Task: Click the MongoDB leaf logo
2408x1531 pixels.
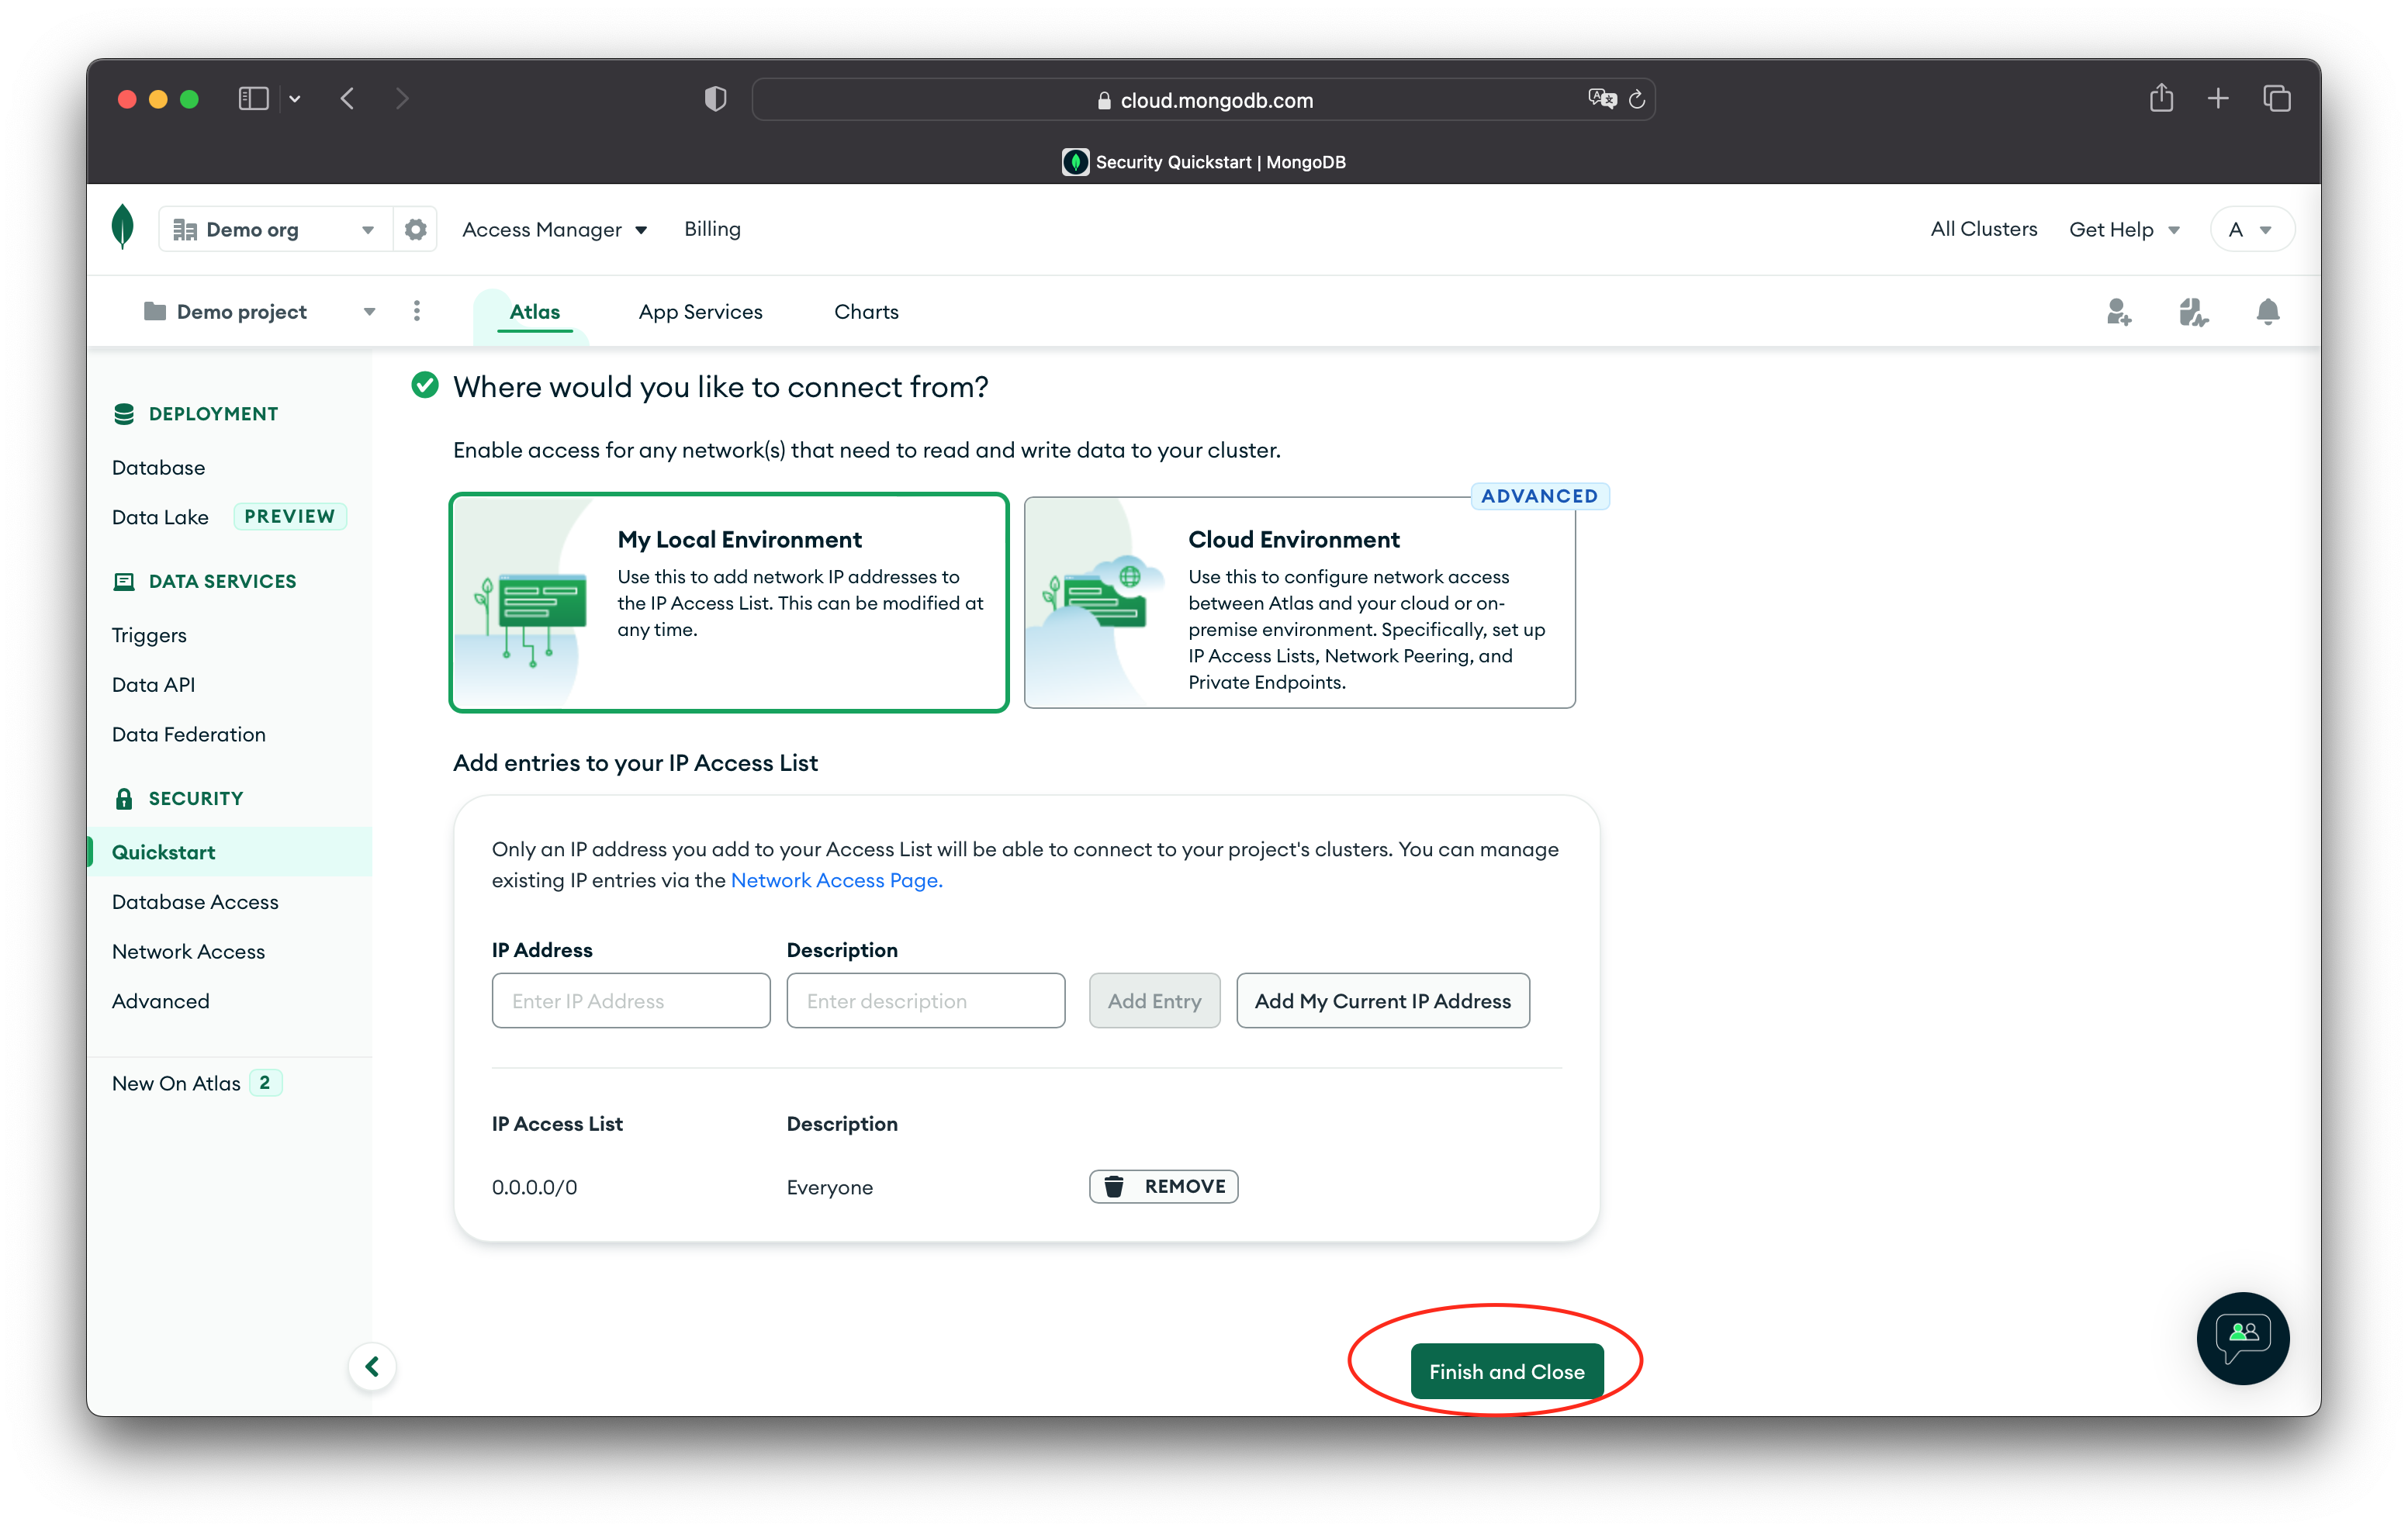Action: 122,227
